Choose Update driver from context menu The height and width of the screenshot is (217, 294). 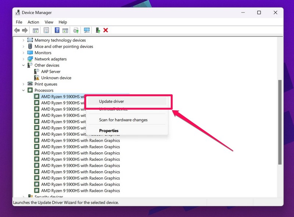[116, 101]
